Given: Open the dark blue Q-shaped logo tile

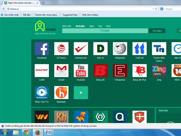Looking at the screenshot, I should [x=120, y=117].
